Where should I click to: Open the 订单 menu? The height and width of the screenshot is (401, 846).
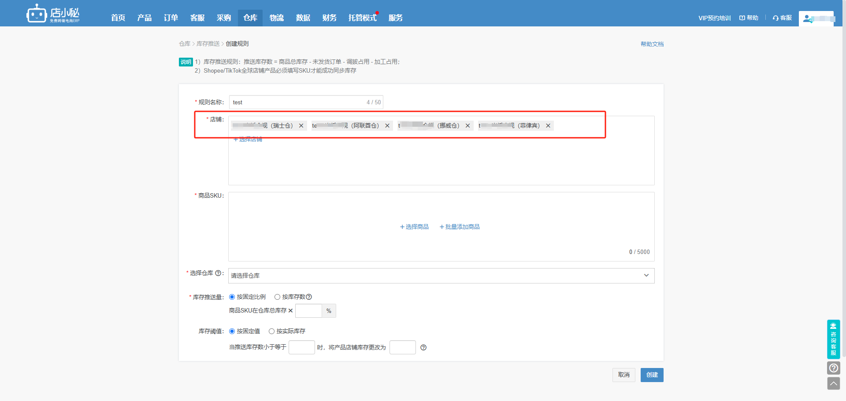171,18
